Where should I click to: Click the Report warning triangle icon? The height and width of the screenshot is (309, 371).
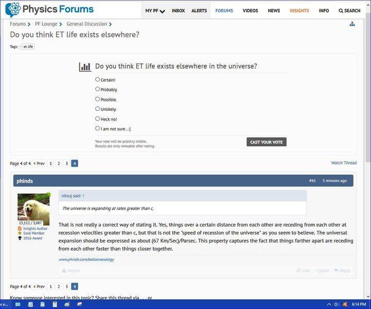point(64,270)
